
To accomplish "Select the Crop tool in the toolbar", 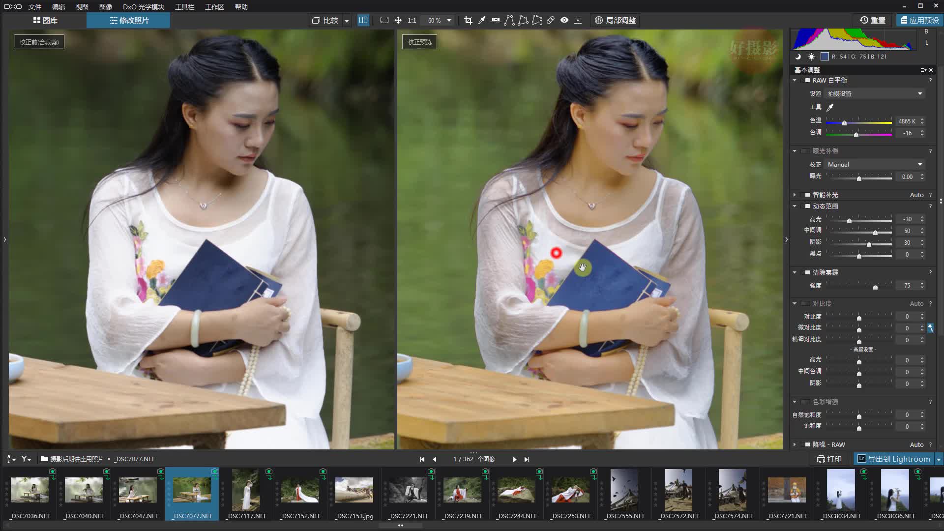I will [x=468, y=20].
